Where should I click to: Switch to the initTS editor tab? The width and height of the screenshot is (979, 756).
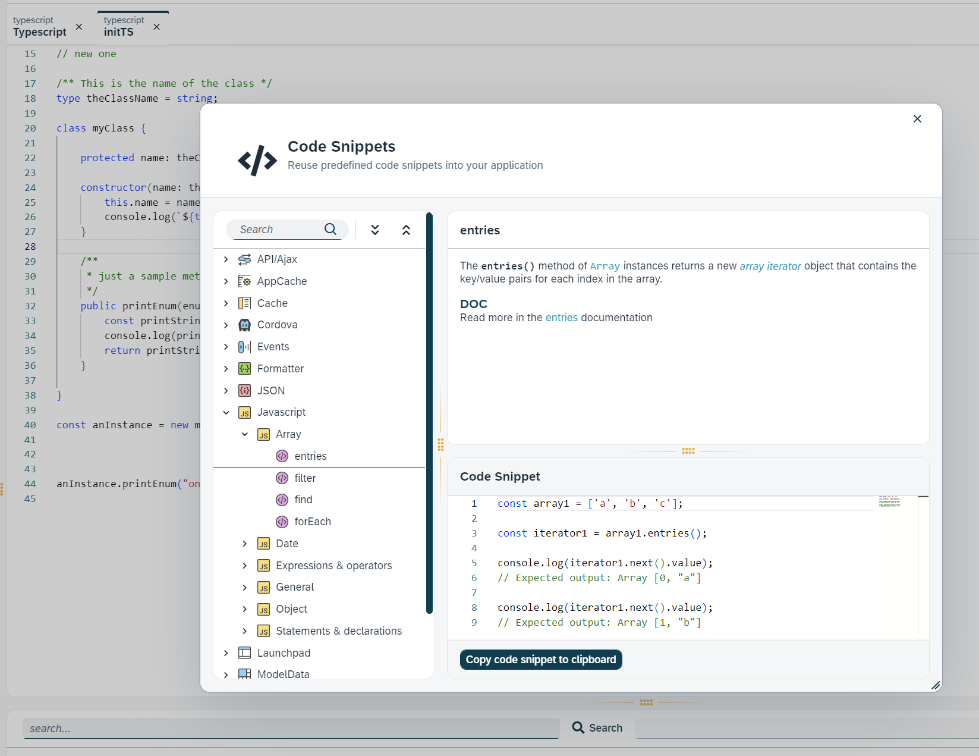click(124, 27)
